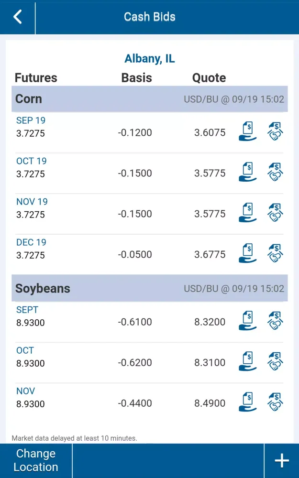This screenshot has height=478, width=299.
Task: Tap the Change Location button
Action: [x=36, y=461]
